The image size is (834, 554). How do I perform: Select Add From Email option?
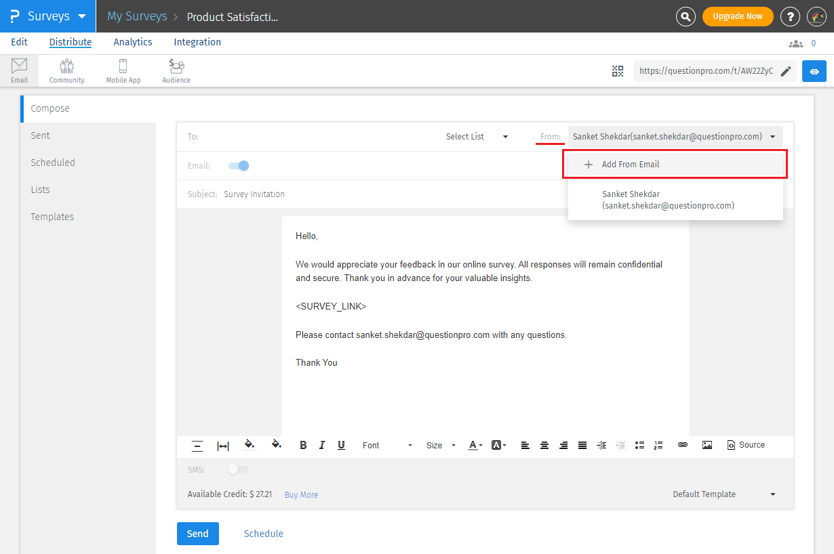[x=675, y=165]
